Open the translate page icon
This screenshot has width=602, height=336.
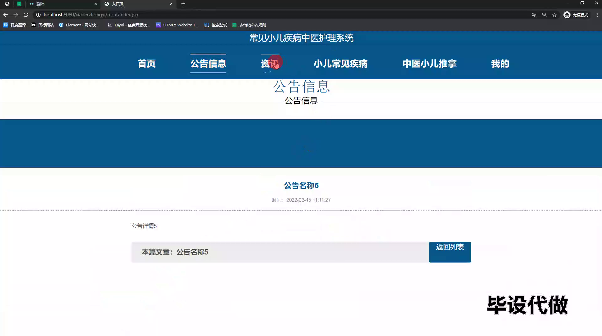(x=534, y=15)
